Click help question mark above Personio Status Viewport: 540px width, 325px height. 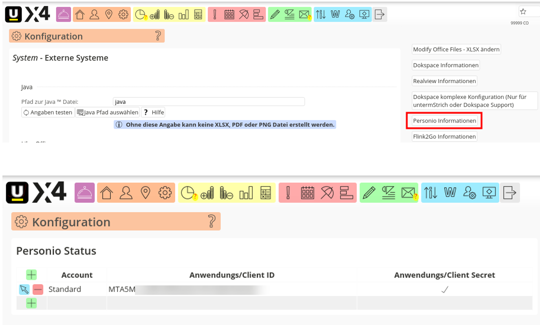[x=212, y=221]
